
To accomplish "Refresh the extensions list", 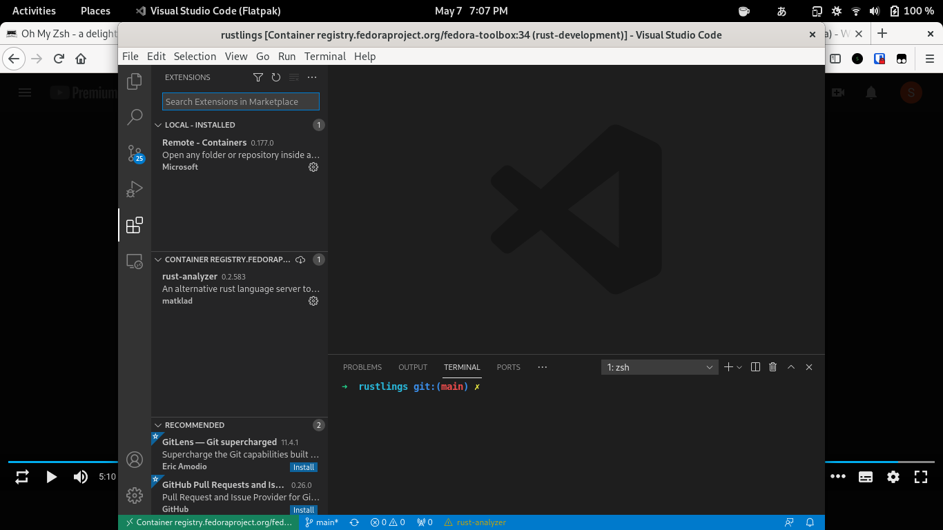I will coord(276,77).
